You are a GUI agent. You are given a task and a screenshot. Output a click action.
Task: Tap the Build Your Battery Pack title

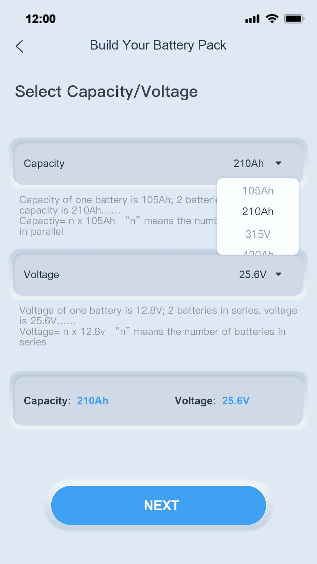click(158, 45)
